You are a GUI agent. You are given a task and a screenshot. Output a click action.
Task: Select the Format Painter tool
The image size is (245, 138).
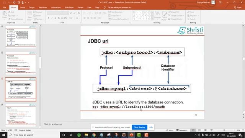16,19
